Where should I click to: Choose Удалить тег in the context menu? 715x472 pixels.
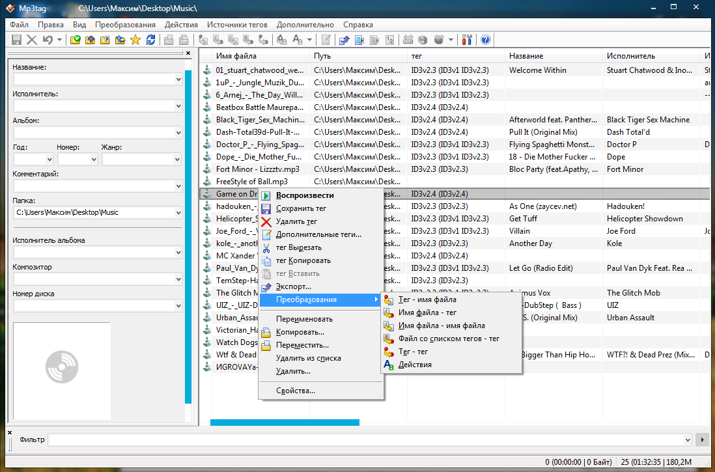tap(321, 221)
